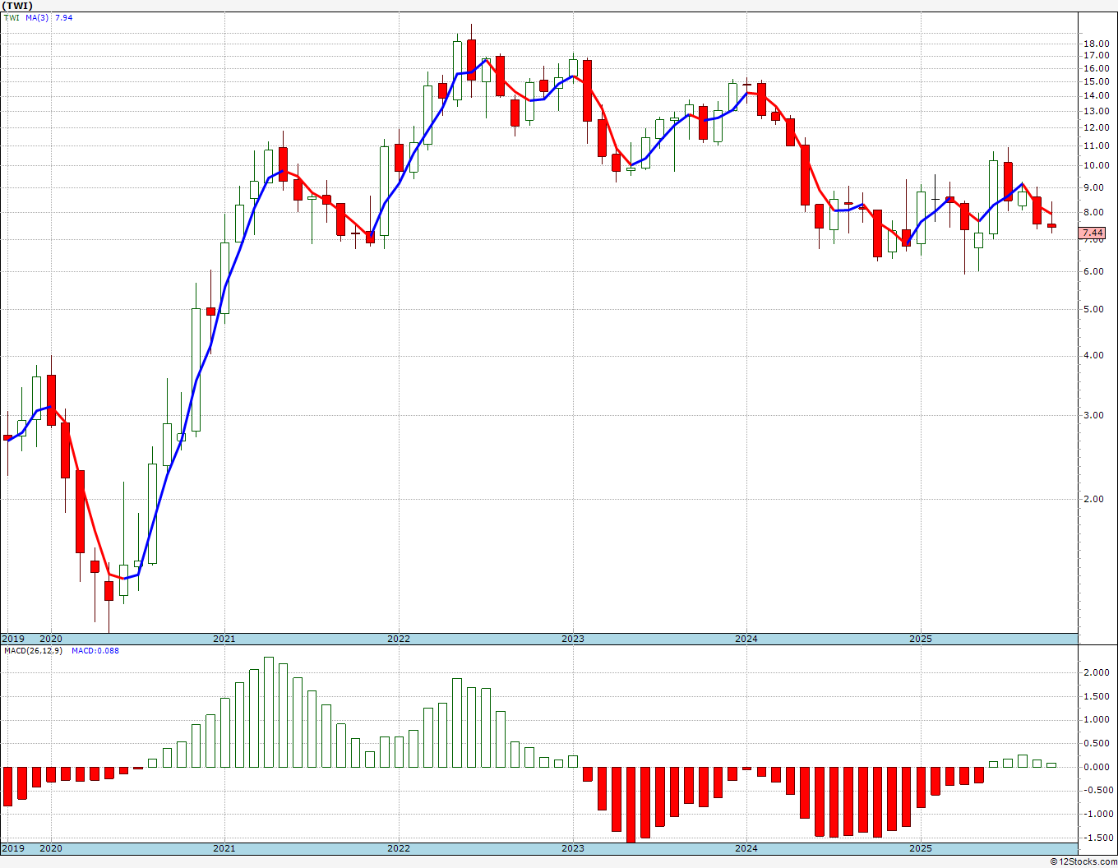
Task: Click the MACD(26,12,9) indicator label
Action: [x=33, y=651]
